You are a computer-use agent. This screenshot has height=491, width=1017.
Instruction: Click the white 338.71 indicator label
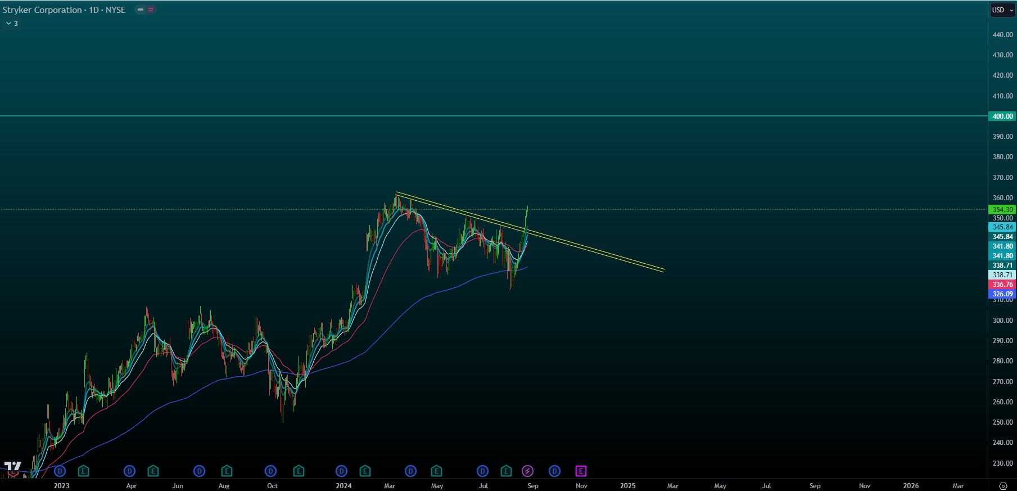1002,275
